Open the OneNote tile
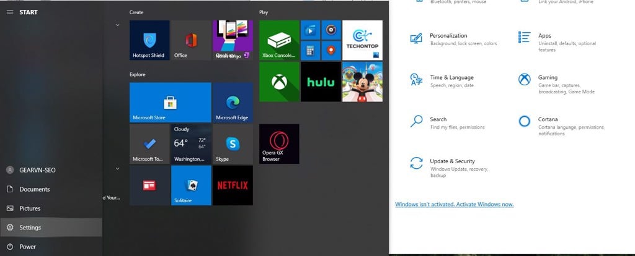 pos(233,40)
